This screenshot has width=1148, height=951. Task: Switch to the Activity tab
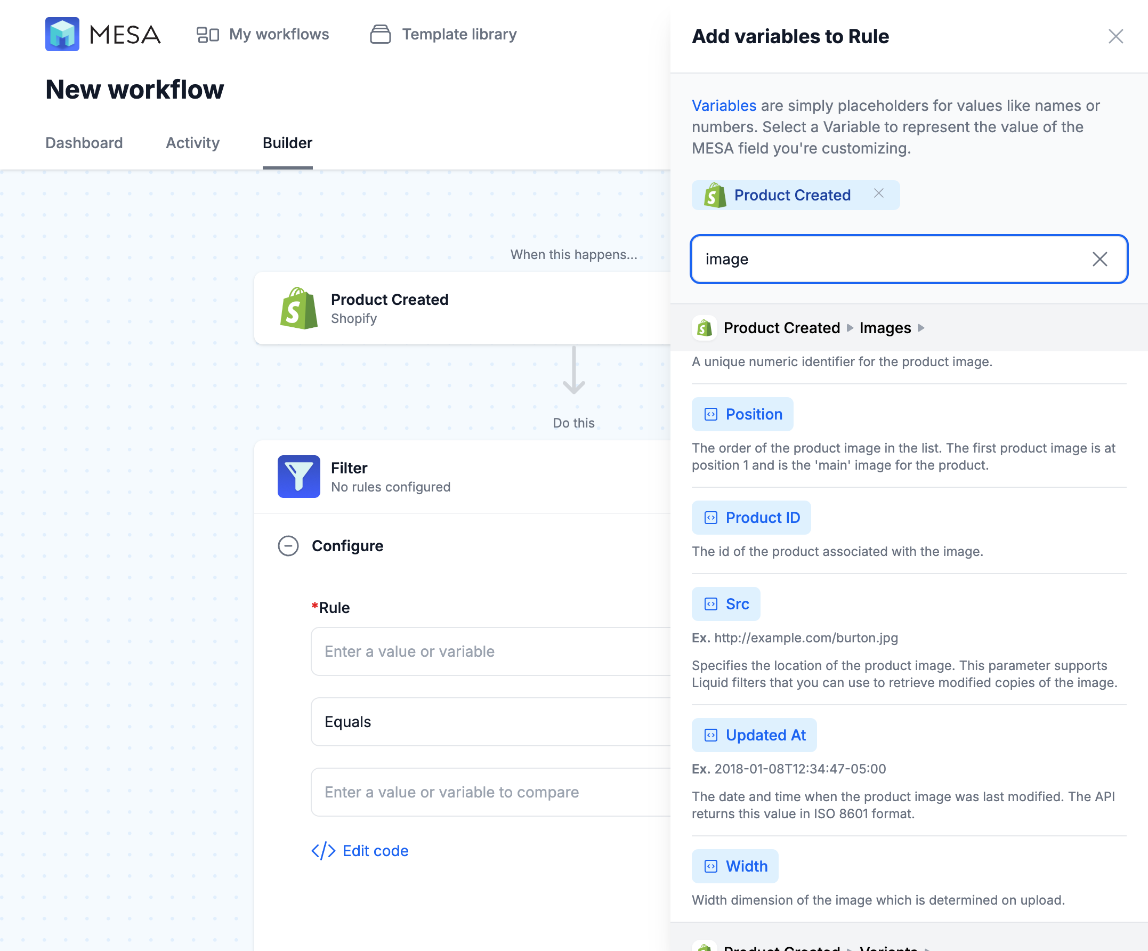click(192, 143)
